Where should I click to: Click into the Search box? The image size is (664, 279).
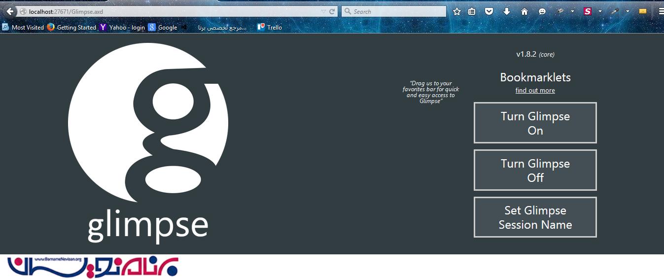394,11
